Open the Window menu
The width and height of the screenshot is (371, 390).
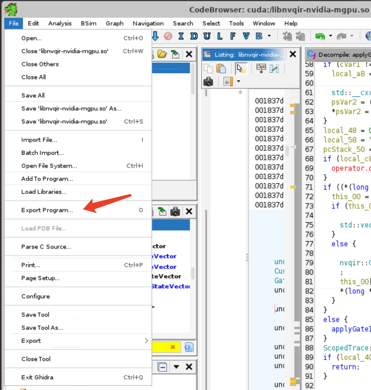pos(264,23)
